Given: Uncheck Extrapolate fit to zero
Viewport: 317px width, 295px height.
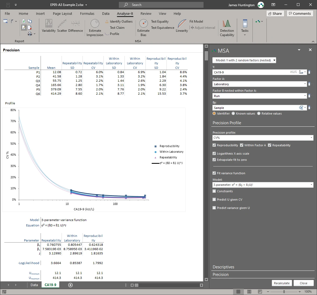Looking at the screenshot, I should tap(214, 160).
